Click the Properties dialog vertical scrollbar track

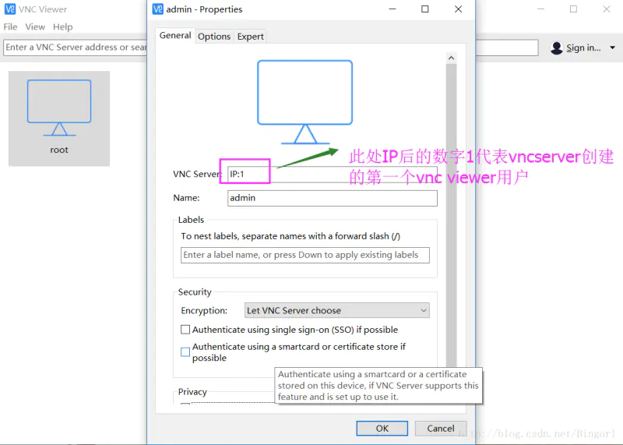pyautogui.click(x=451, y=215)
